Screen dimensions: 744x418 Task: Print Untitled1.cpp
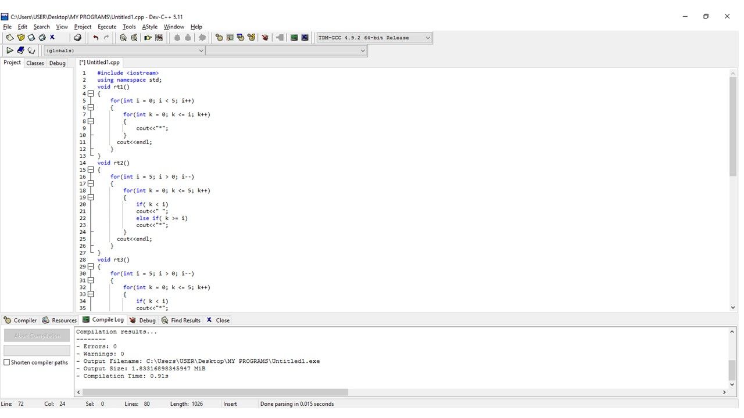coord(77,37)
